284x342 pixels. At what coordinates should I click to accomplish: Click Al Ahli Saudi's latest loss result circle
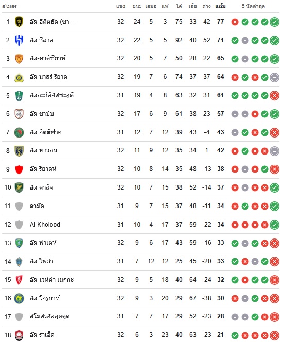[x=274, y=95]
